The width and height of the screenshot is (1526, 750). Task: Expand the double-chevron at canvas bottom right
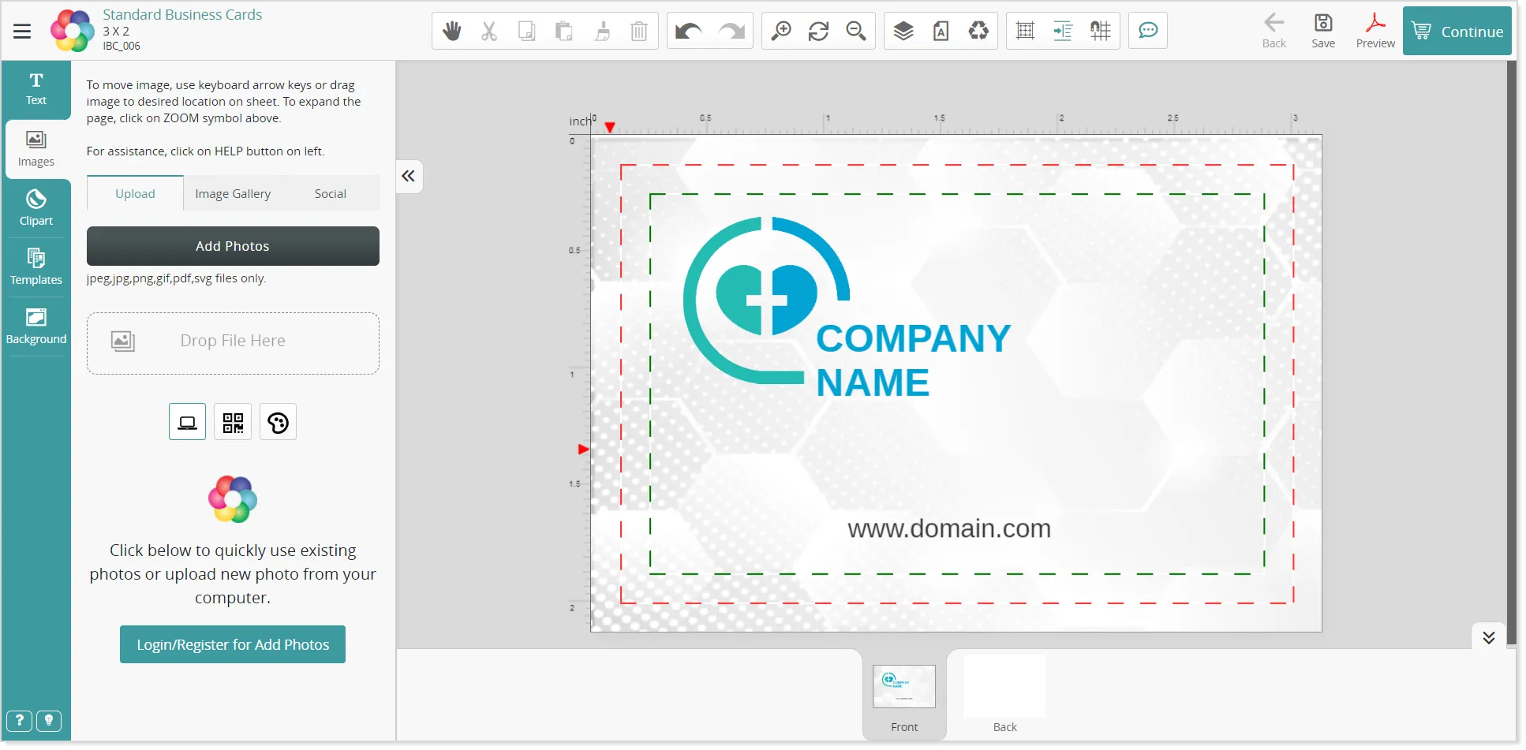click(1488, 637)
